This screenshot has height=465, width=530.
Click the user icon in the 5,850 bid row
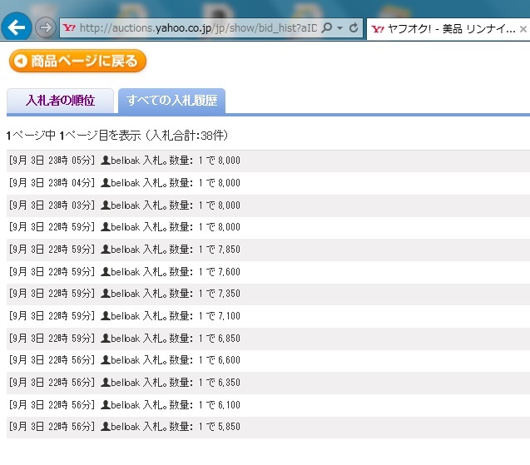(x=105, y=427)
